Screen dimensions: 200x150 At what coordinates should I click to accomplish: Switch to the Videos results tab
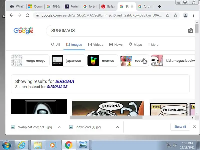tap(96, 44)
